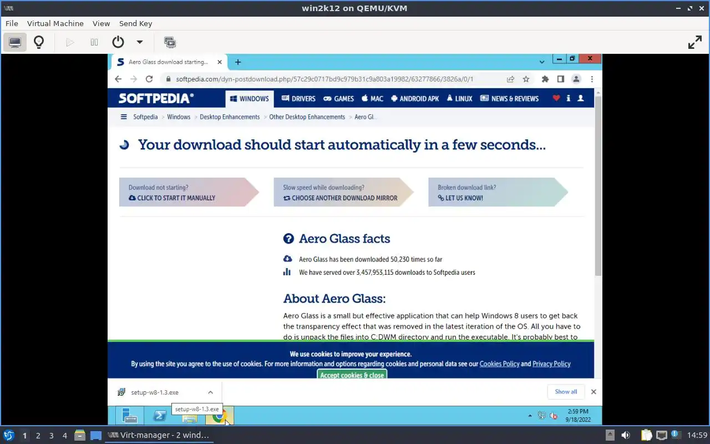The width and height of the screenshot is (710, 444).
Task: Click Virt-manager task in host panel
Action: [158, 435]
